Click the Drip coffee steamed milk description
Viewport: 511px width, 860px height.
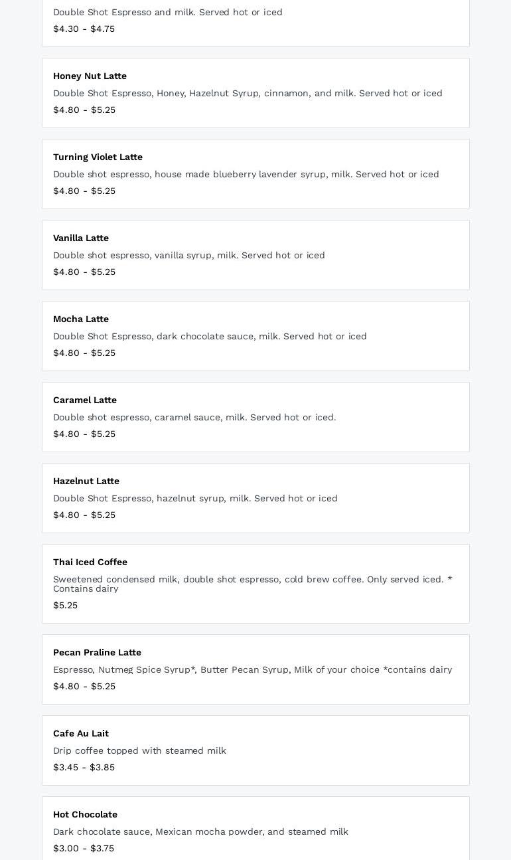click(x=139, y=751)
